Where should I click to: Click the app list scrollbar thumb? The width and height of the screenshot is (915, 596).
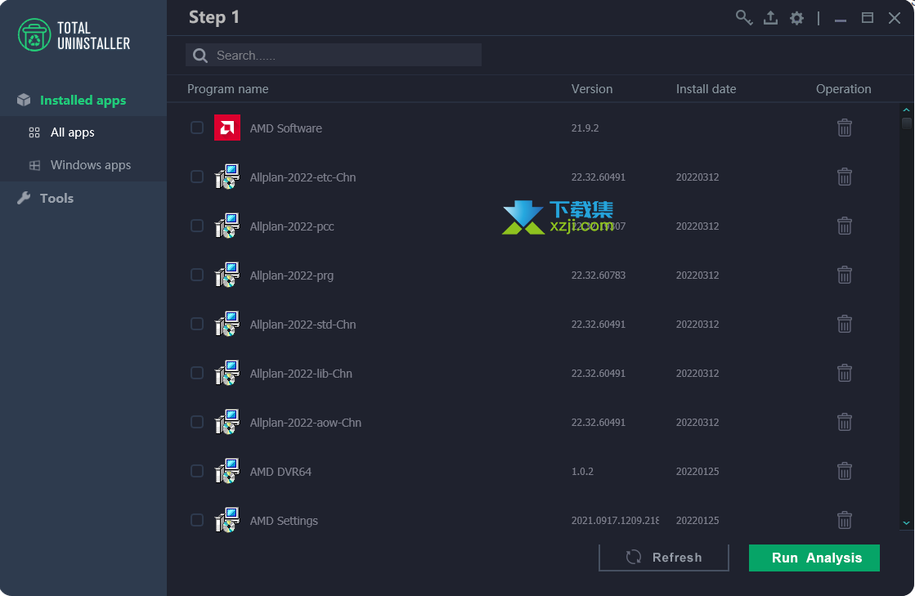point(906,123)
